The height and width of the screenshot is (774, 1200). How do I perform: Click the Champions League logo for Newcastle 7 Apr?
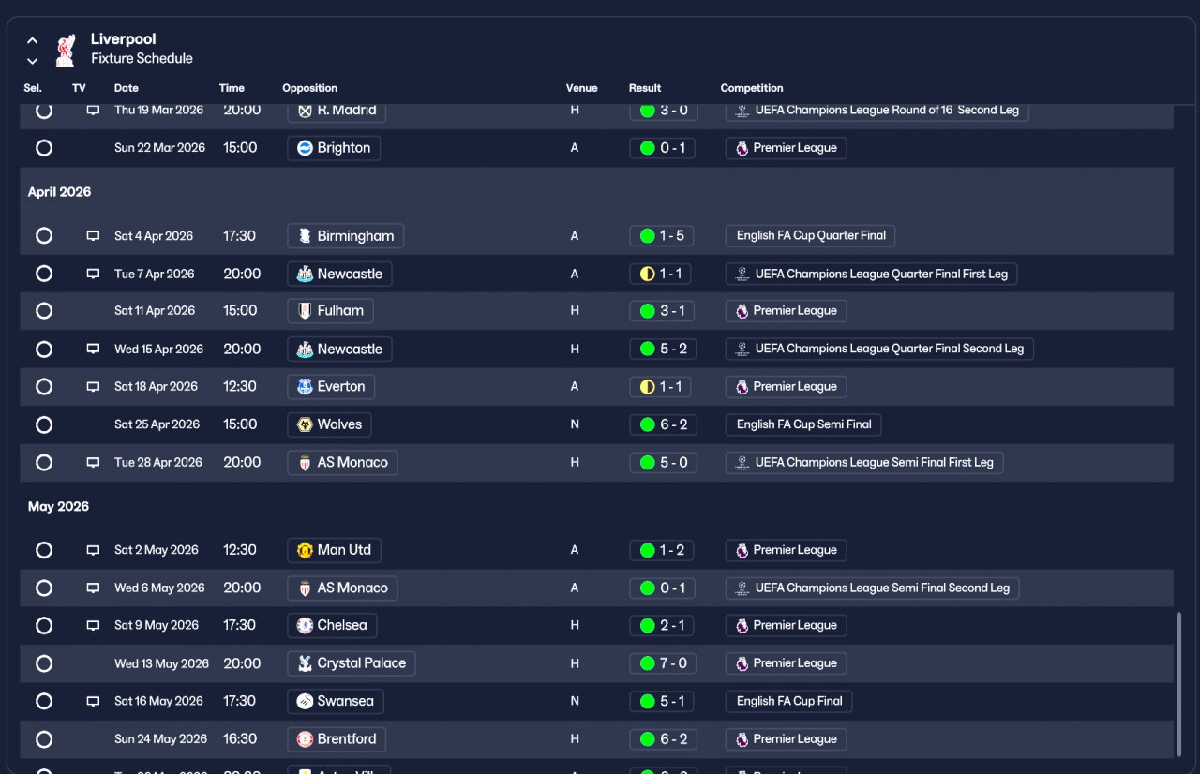click(742, 274)
